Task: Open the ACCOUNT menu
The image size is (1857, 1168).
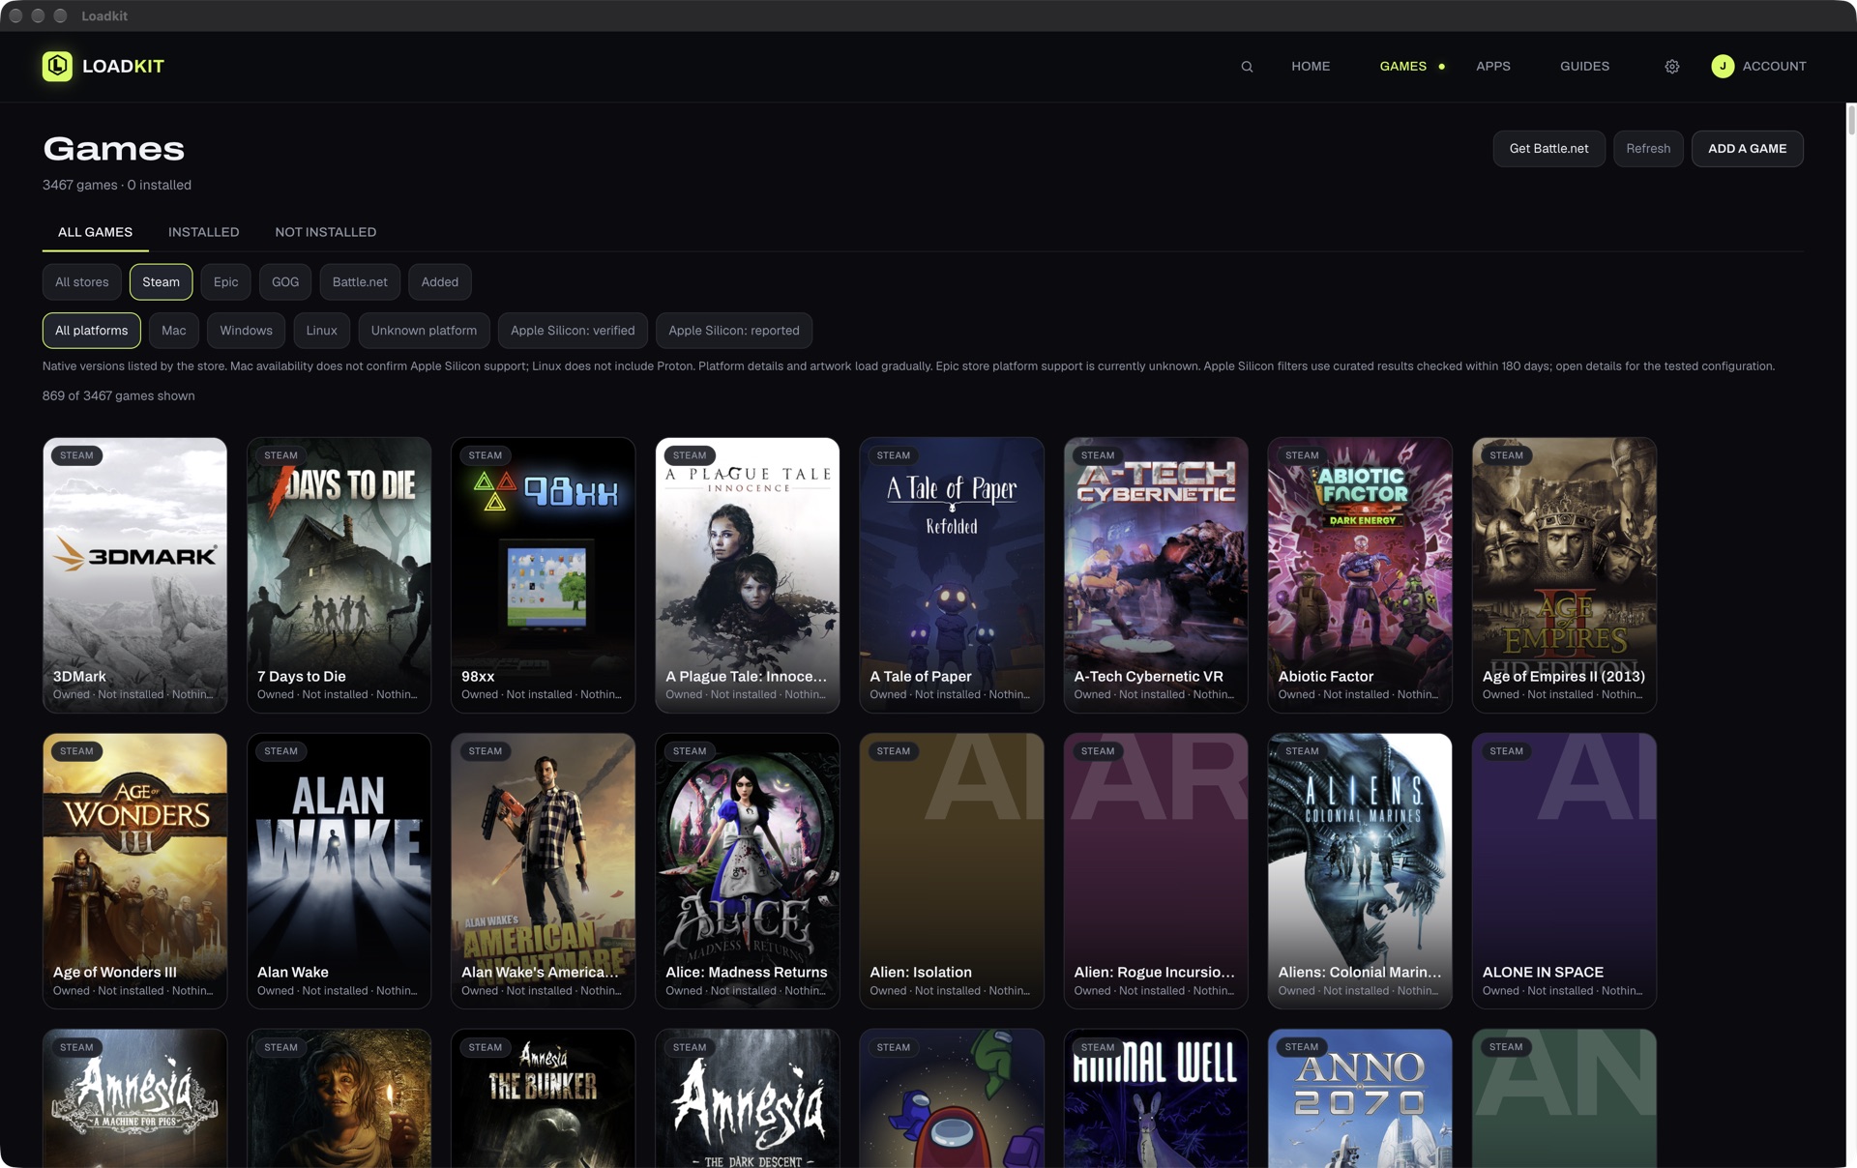Action: pyautogui.click(x=1774, y=66)
